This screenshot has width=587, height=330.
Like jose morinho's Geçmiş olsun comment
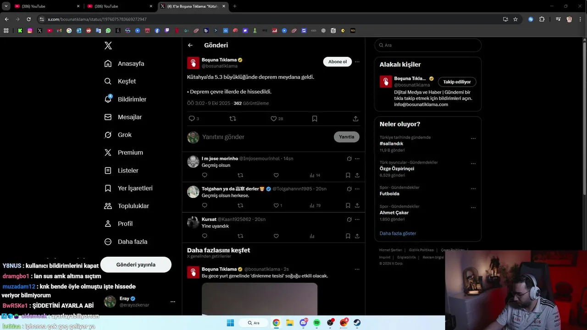(276, 175)
